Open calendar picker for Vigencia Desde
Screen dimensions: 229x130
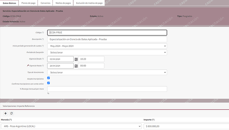point(76,59)
